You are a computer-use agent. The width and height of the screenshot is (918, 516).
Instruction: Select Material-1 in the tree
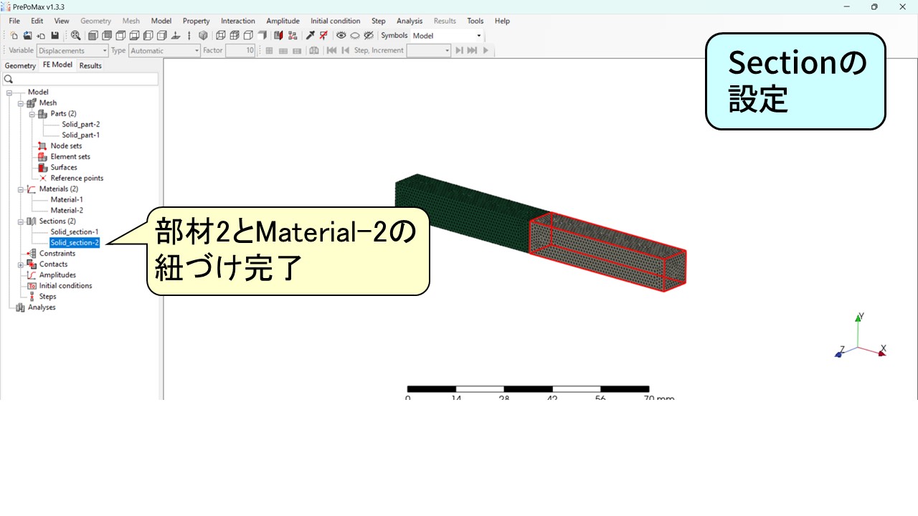(x=67, y=200)
